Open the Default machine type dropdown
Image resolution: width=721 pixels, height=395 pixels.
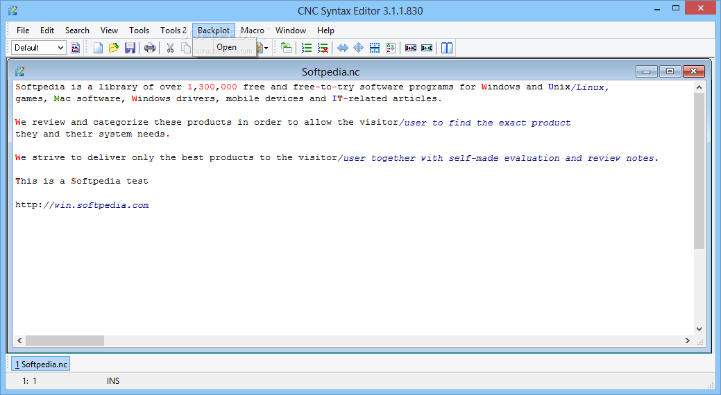coord(39,48)
